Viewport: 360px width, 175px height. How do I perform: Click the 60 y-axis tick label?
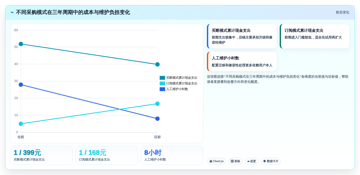tap(16, 30)
